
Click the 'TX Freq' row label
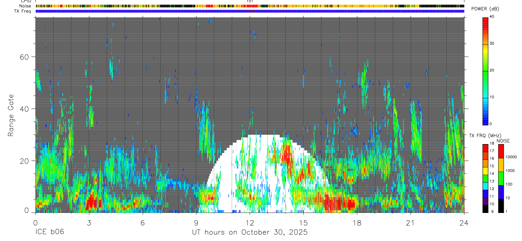[23, 11]
